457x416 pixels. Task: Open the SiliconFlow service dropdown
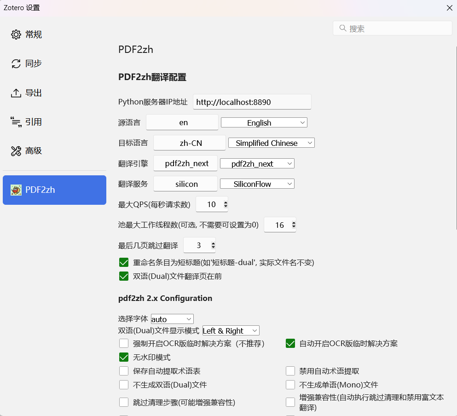pyautogui.click(x=257, y=184)
